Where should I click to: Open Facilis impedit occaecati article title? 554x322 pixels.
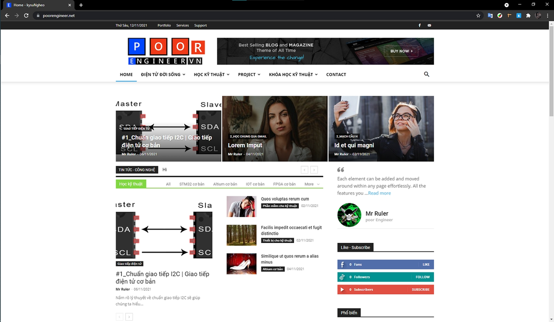click(291, 231)
